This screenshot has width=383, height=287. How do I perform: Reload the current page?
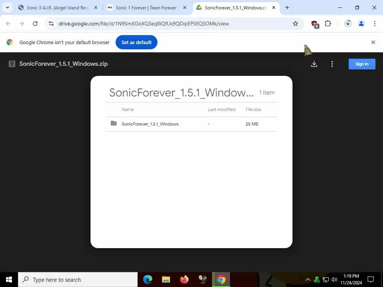coord(35,24)
